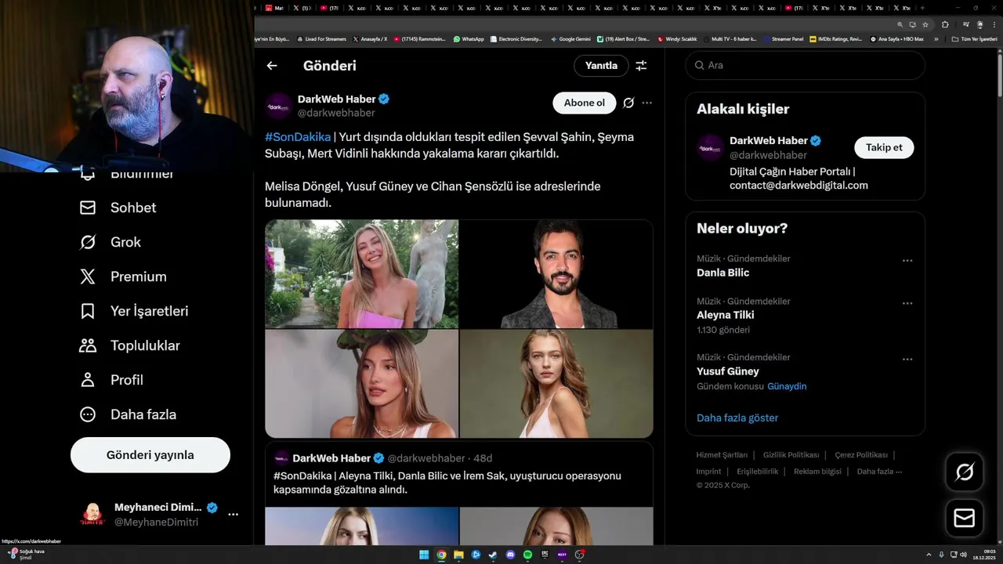Open the browser extensions puzzle icon
1003x564 pixels.
click(x=945, y=24)
